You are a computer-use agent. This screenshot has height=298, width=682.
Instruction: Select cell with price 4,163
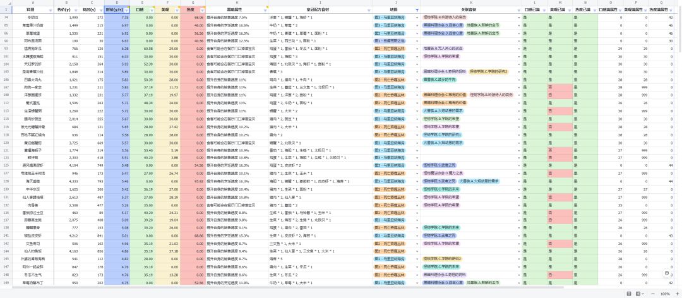tap(66, 251)
